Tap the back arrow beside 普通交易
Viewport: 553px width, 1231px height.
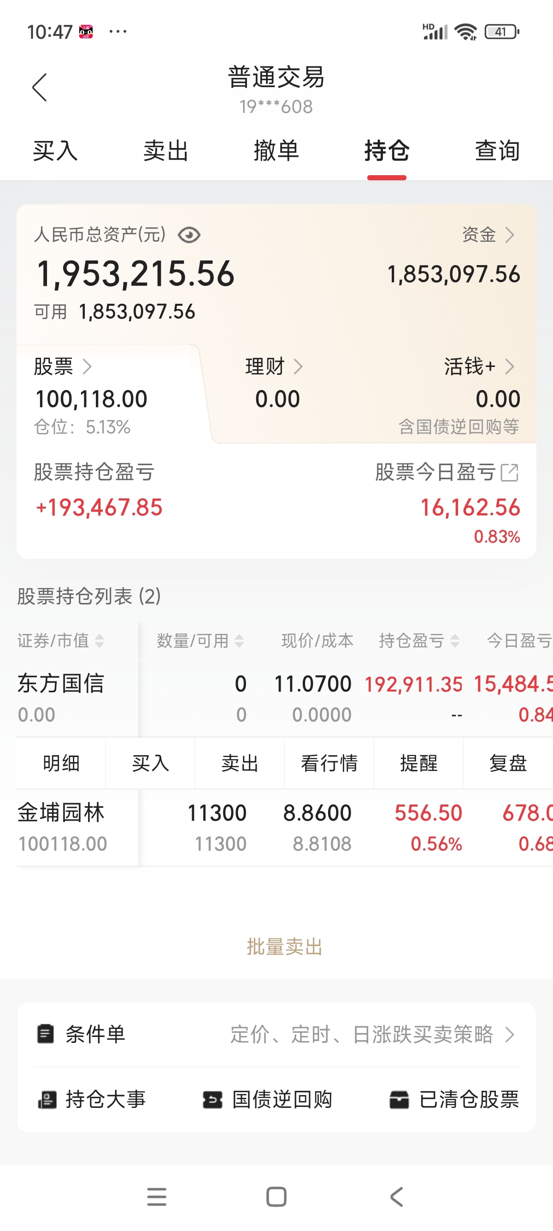[40, 88]
